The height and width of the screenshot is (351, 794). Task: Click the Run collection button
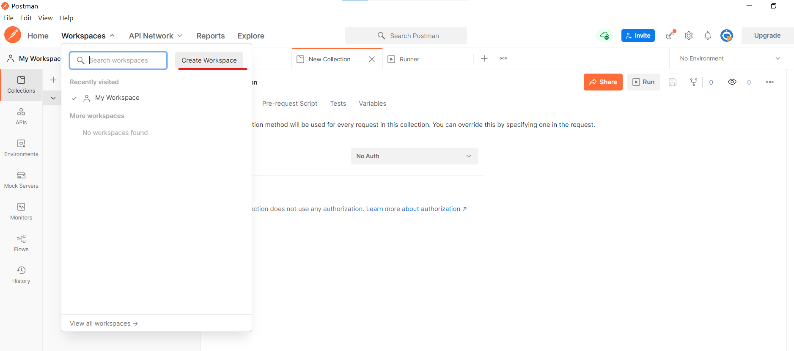coord(643,82)
